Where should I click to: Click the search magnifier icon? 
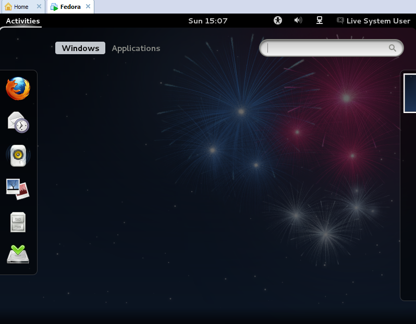(393, 48)
